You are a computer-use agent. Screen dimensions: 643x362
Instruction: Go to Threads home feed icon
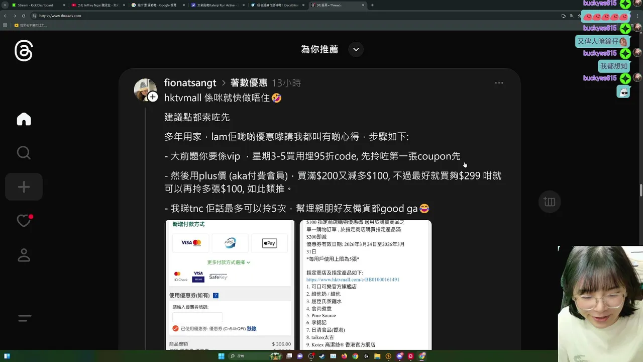[24, 119]
